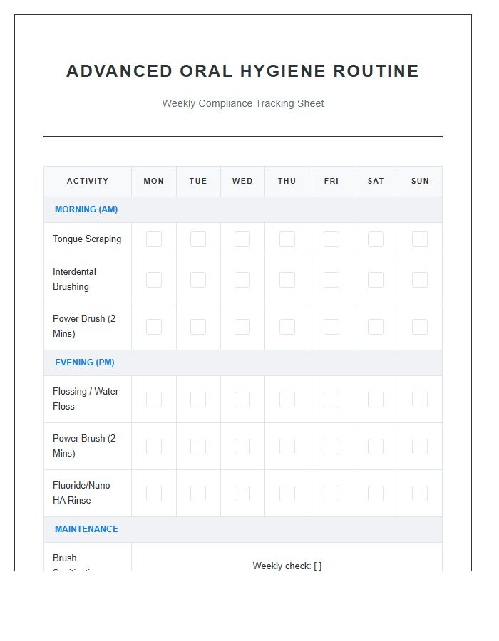Click the 'TUE' column header

pos(198,181)
